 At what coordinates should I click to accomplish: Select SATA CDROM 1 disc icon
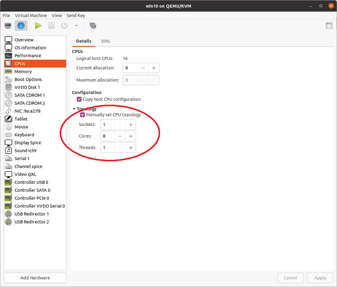point(8,95)
